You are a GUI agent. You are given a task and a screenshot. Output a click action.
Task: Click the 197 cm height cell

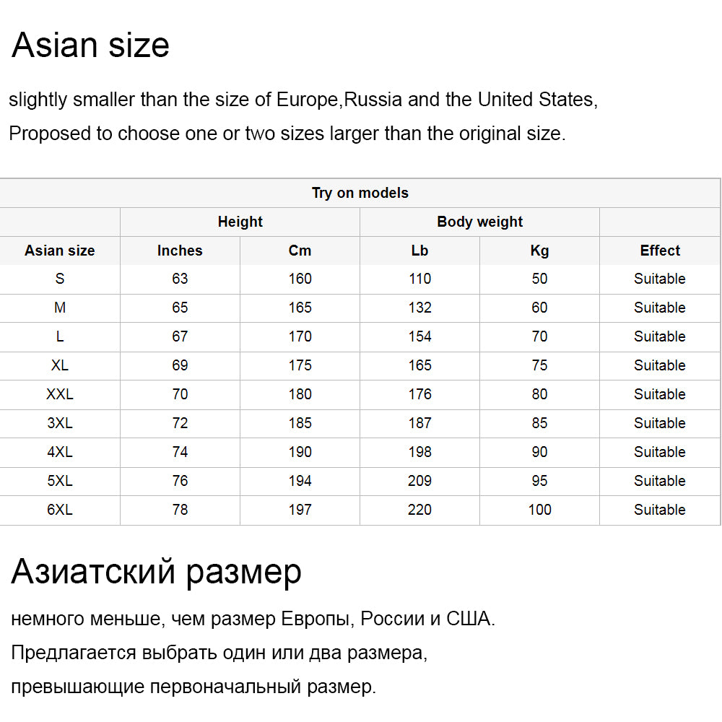tap(300, 510)
